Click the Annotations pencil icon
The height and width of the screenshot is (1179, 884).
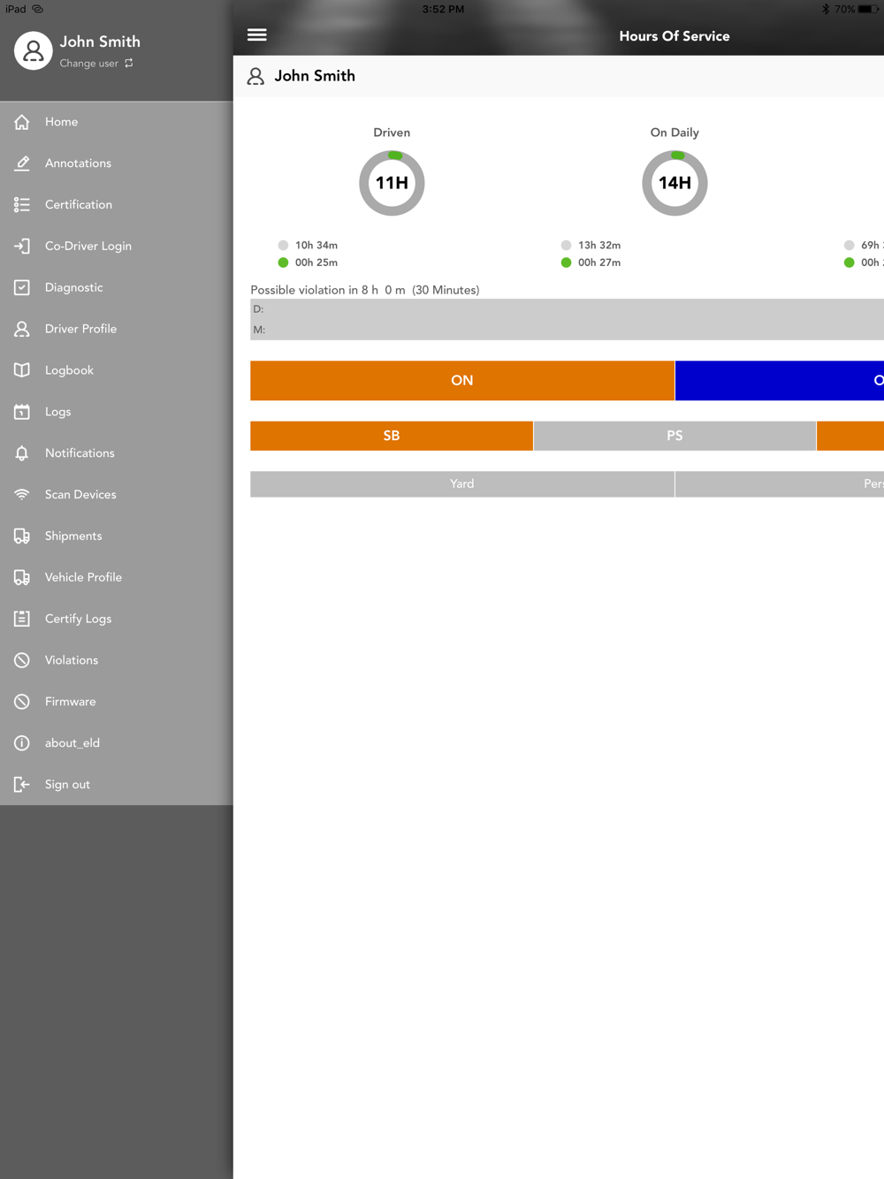tap(22, 164)
